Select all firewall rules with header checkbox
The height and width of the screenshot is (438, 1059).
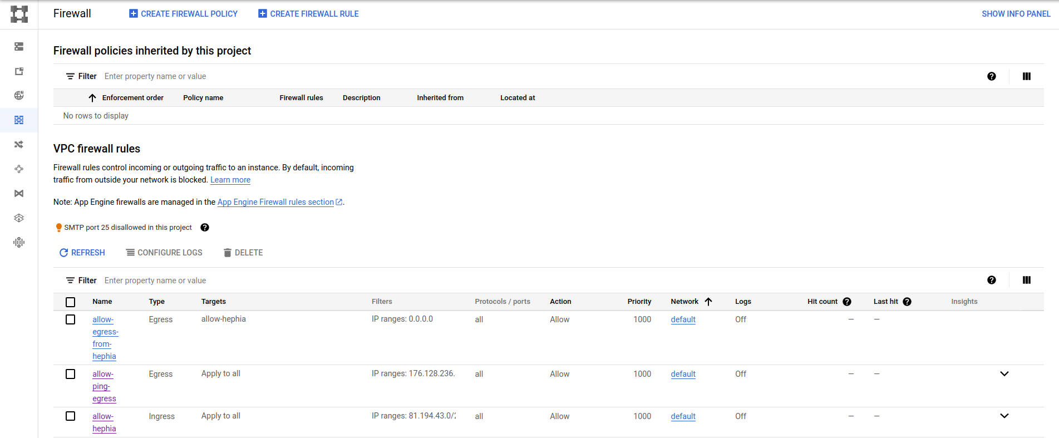pos(71,302)
